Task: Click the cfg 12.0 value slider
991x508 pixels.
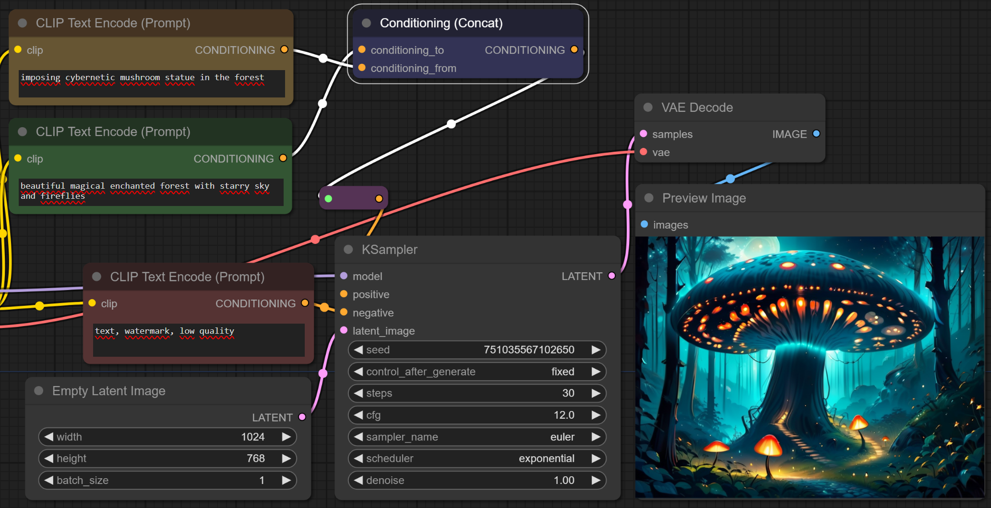Action: coord(477,415)
